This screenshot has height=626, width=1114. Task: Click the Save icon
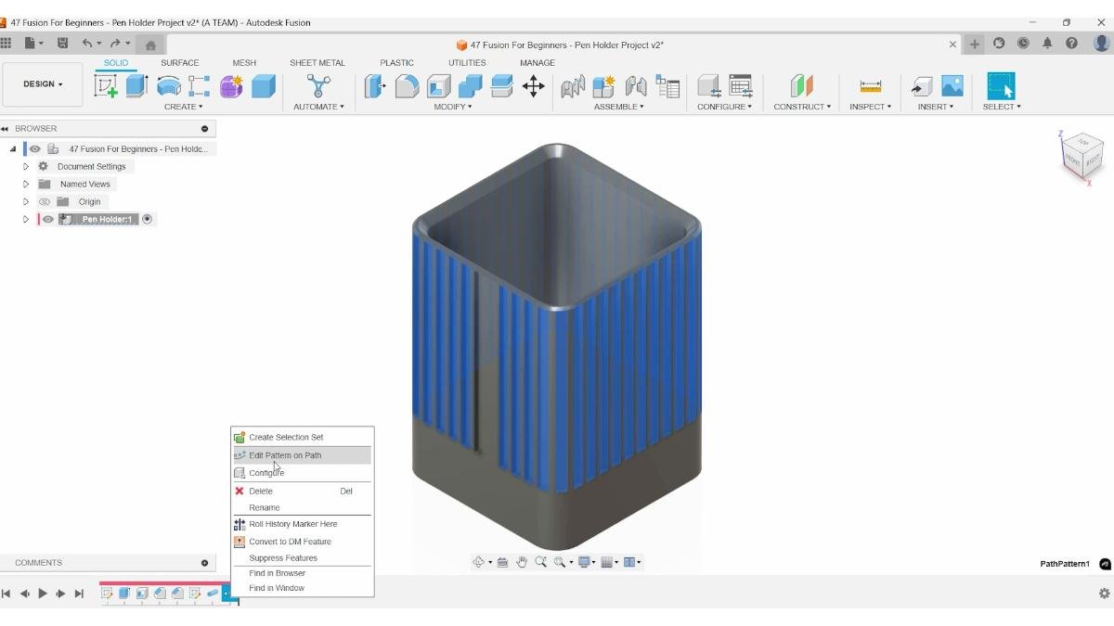coord(62,44)
